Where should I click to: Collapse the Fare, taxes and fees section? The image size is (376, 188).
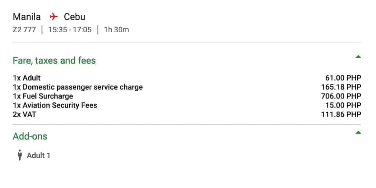[x=358, y=57]
